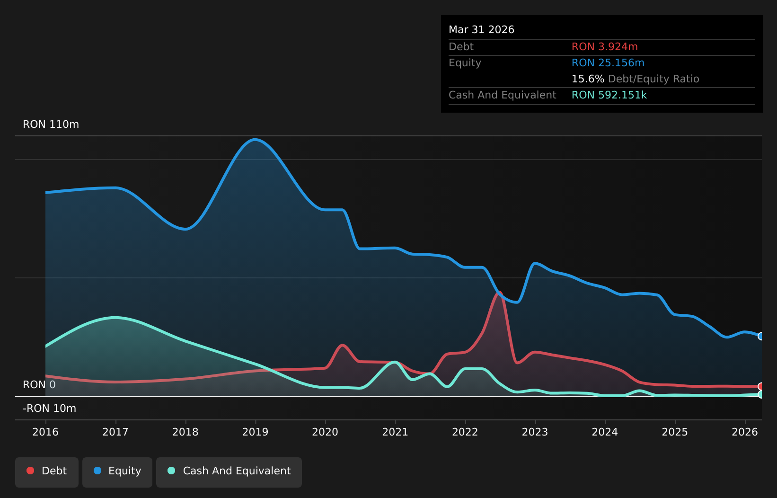
Task: Click Cash And Equivalent label in tooltip
Action: [x=503, y=95]
